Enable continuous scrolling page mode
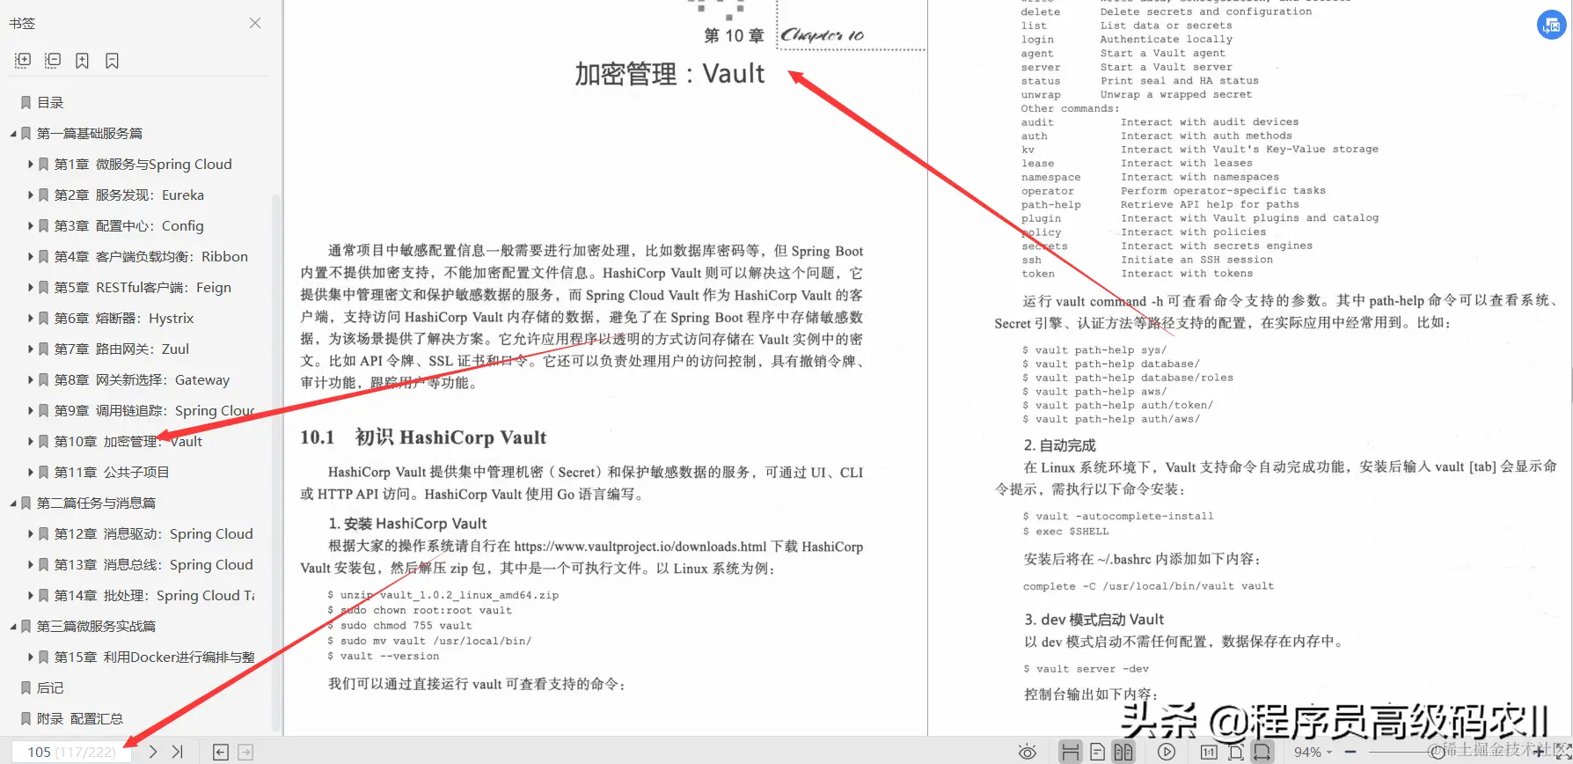 (1071, 752)
